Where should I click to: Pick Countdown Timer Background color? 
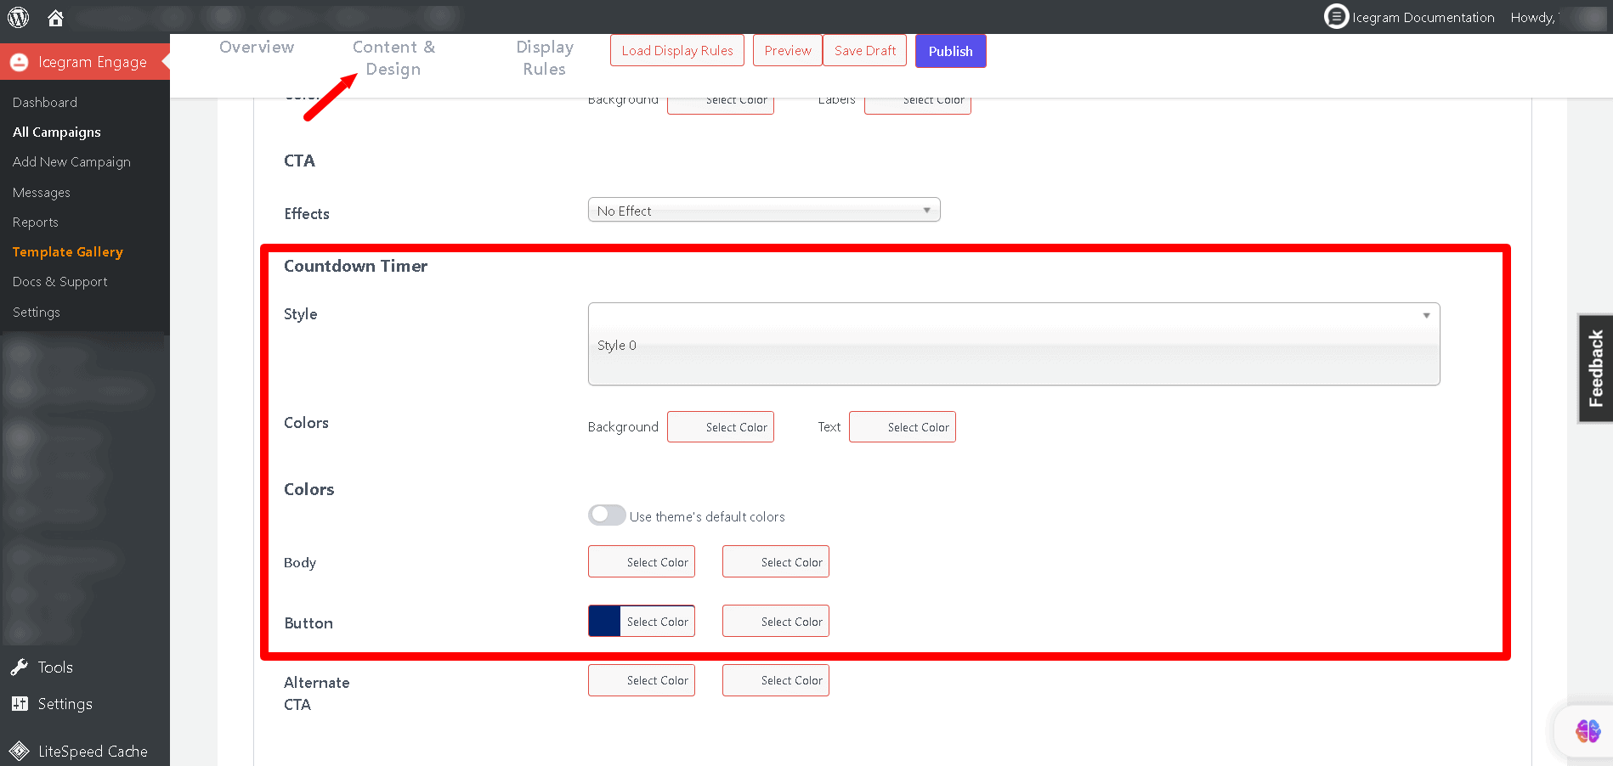721,426
